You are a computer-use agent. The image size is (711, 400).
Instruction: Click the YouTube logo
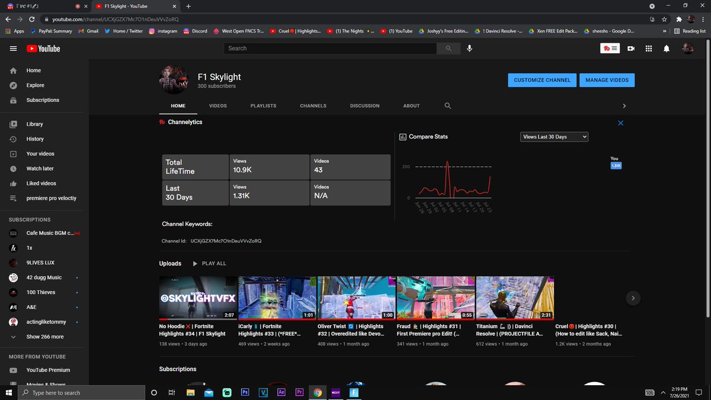click(43, 49)
